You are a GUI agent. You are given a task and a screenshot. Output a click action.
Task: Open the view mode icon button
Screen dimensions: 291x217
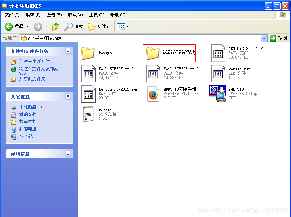pyautogui.click(x=121, y=27)
